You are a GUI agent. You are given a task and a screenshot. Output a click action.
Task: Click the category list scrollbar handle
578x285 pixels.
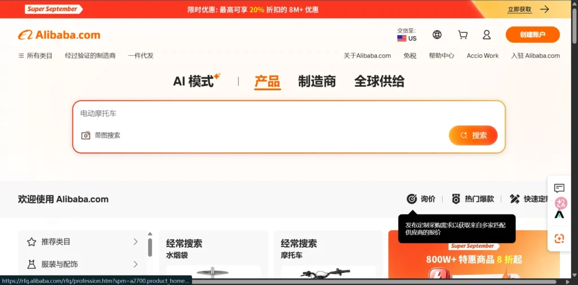coord(150,247)
